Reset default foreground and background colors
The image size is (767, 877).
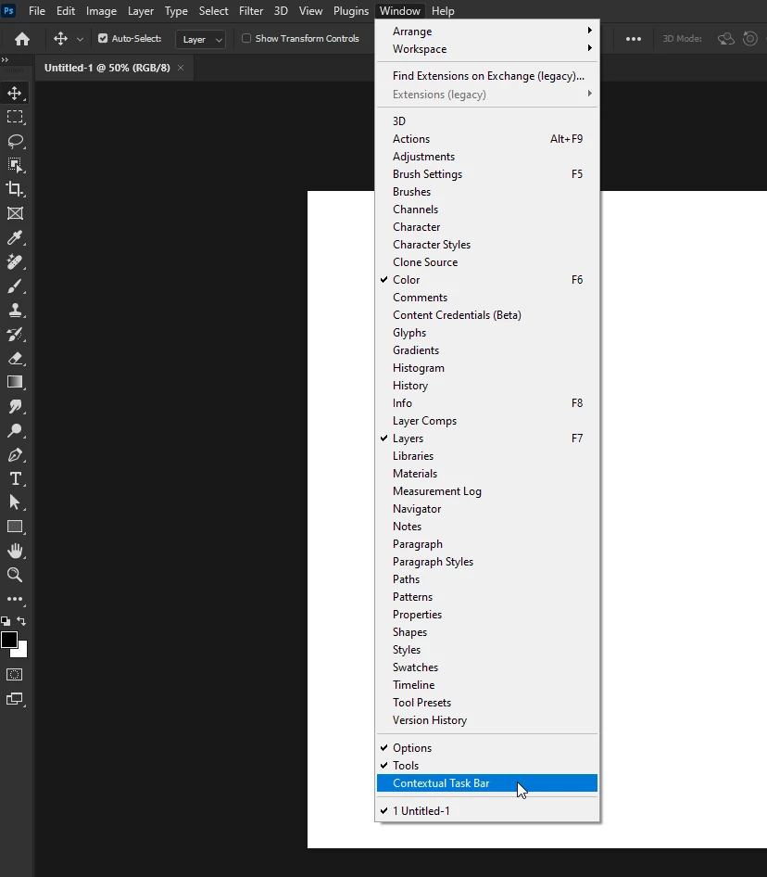coord(6,621)
